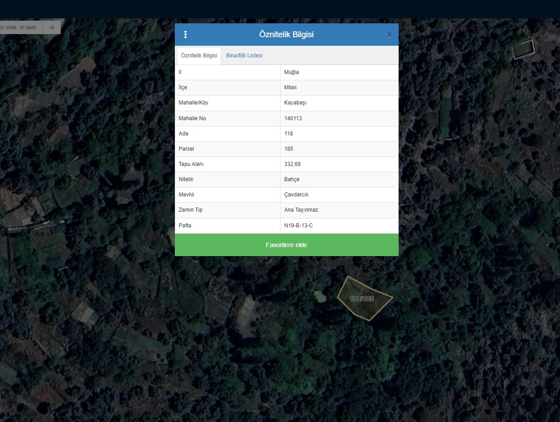Click the 118/185 parcel label on map
The image size is (560, 422).
click(362, 299)
